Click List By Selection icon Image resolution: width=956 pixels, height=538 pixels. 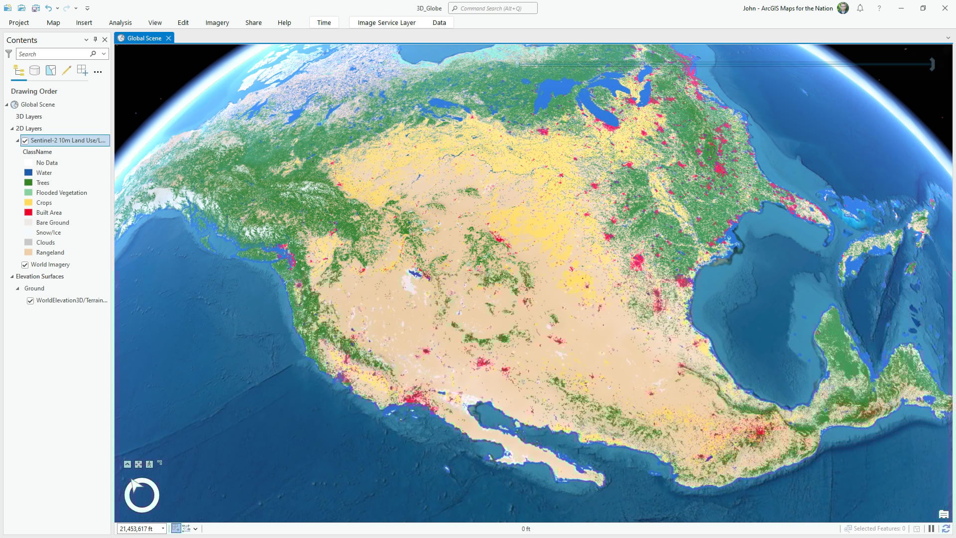[x=51, y=71]
